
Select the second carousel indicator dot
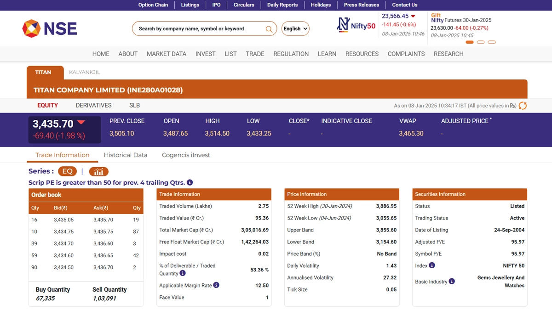pyautogui.click(x=481, y=42)
